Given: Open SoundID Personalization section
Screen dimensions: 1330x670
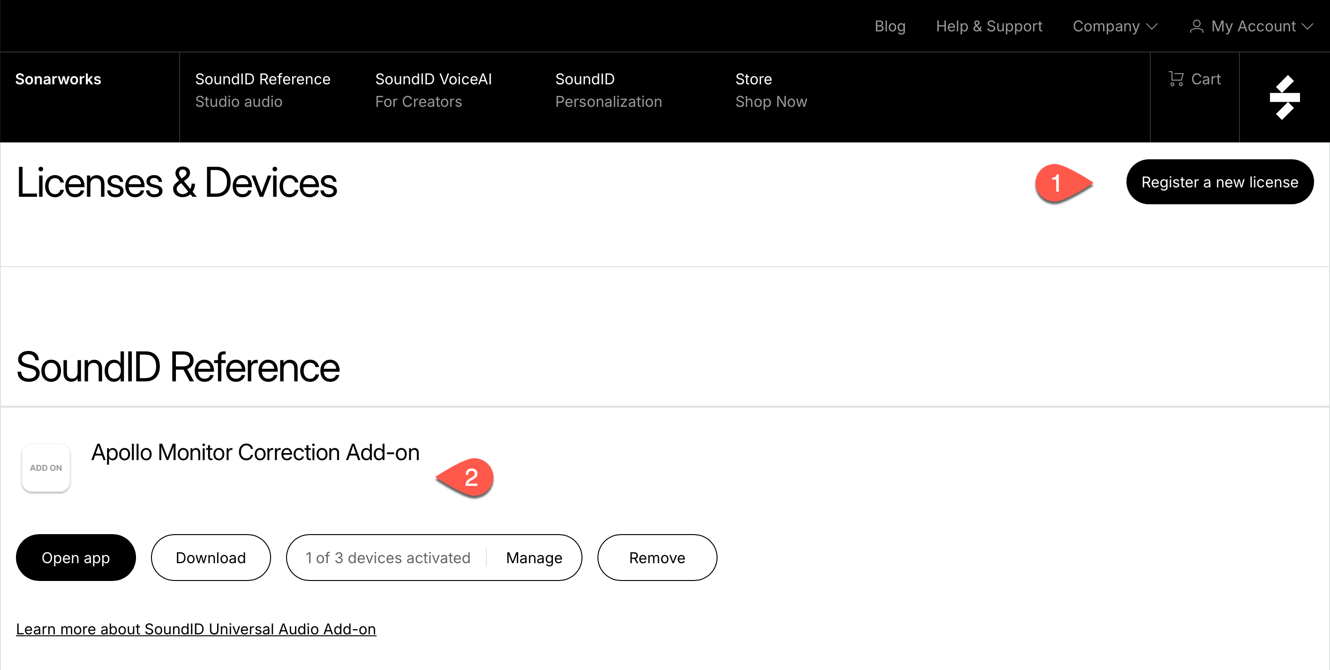Looking at the screenshot, I should 608,90.
